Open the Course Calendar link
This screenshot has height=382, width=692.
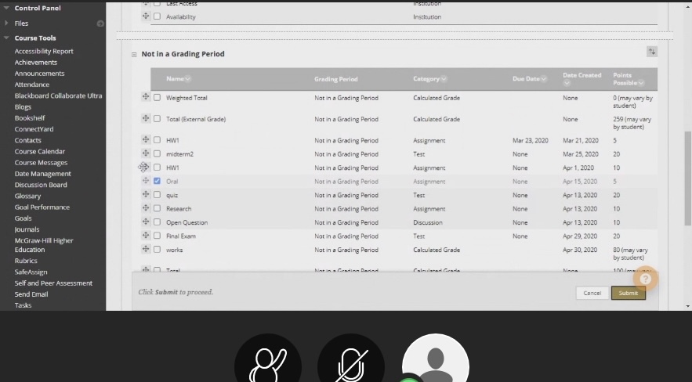tap(40, 151)
